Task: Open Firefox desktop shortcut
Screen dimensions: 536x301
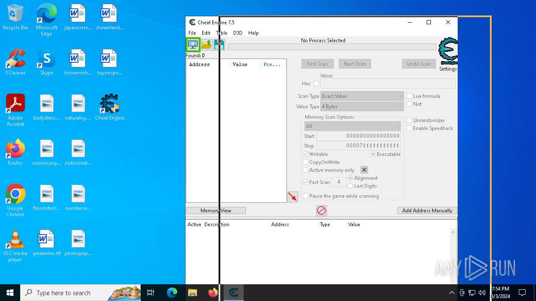Action: click(15, 153)
